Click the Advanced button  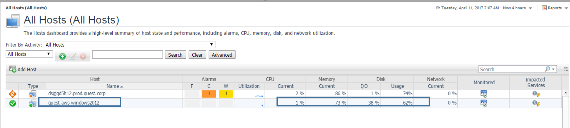[x=222, y=55]
